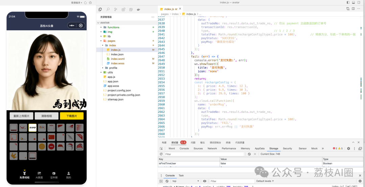Open the Search icon in the sidebar

(108, 9)
